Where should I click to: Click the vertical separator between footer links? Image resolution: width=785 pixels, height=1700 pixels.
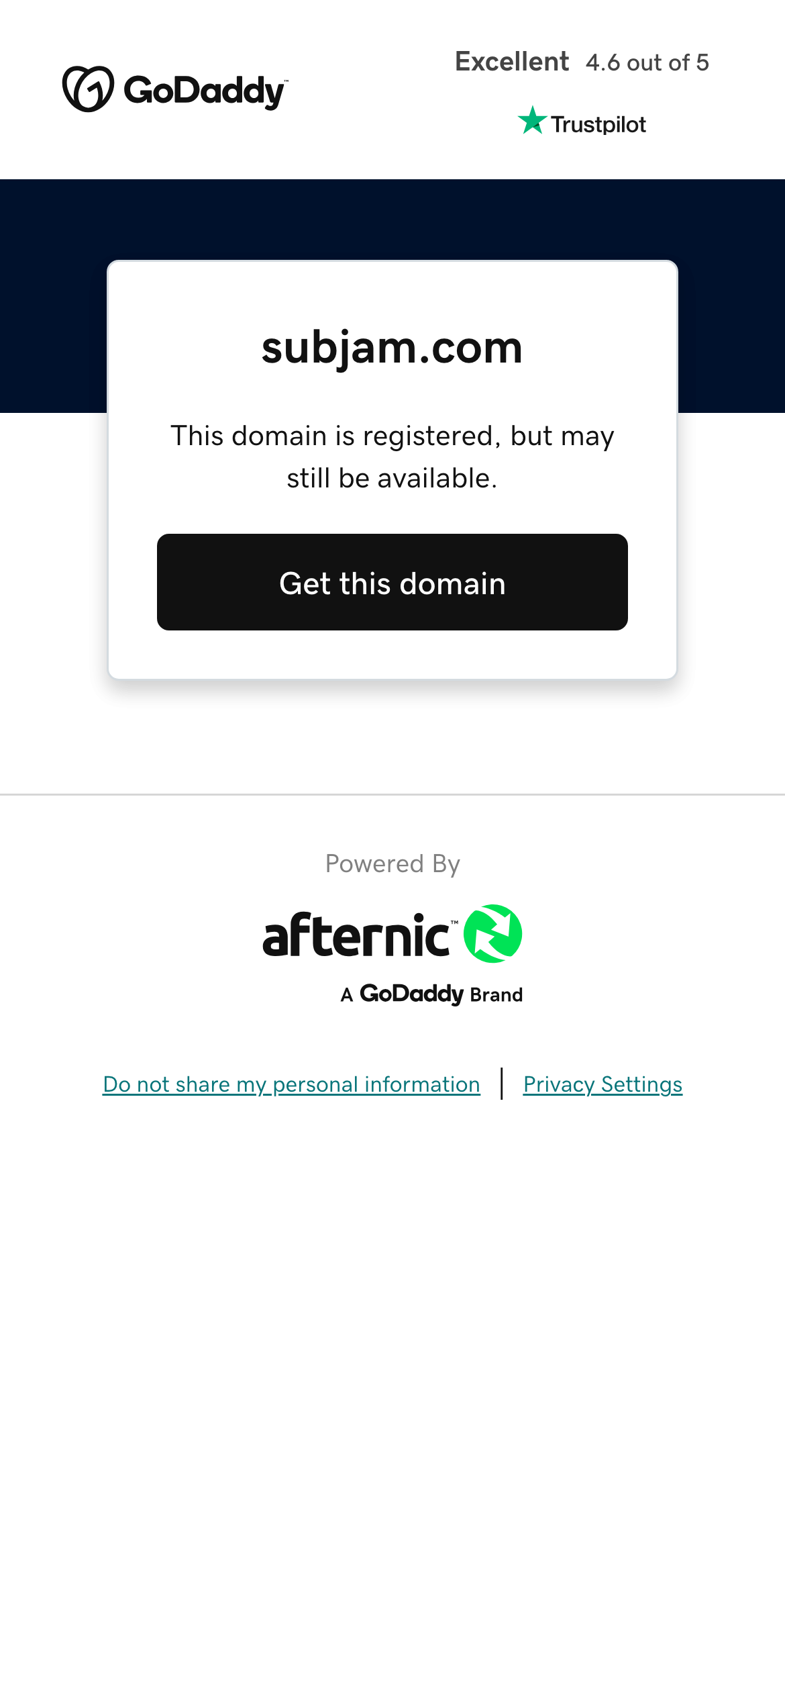502,1084
